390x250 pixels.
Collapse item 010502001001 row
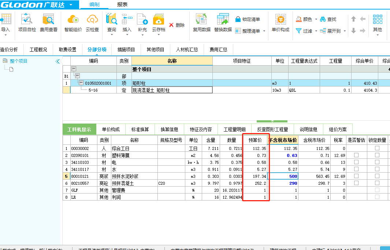tap(81, 83)
